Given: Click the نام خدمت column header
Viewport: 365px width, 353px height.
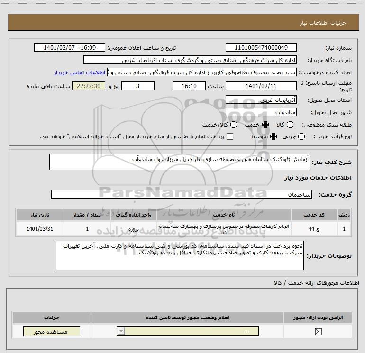Looking at the screenshot, I should click(224, 215).
